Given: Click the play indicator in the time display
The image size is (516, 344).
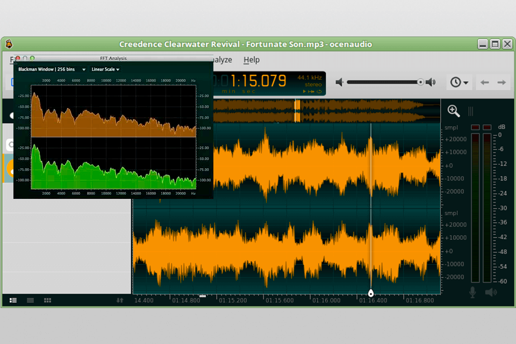Looking at the screenshot, I should coord(304,91).
